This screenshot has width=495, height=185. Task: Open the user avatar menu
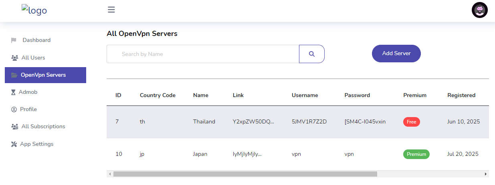click(x=480, y=10)
